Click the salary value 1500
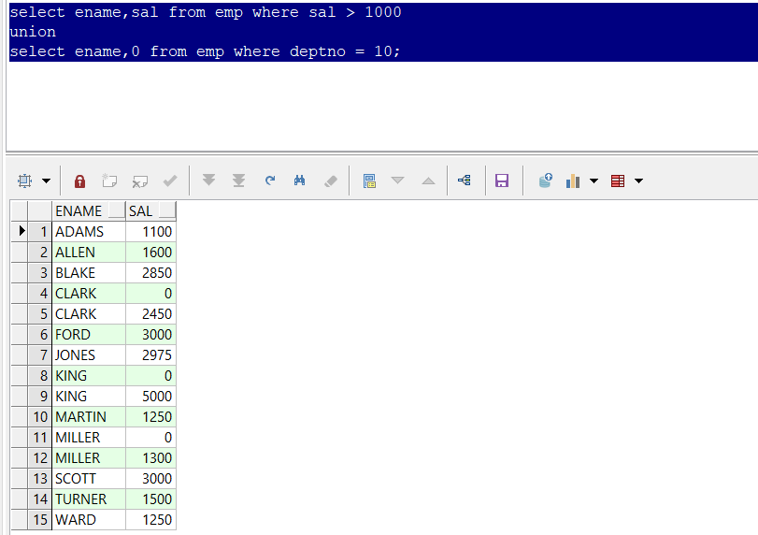Viewport: 758px width, 535px height. 150,499
